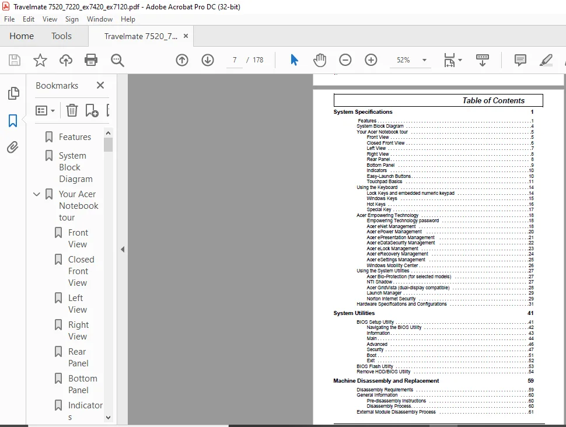The width and height of the screenshot is (566, 427).
Task: Open the Right View bookmark
Action: pos(78,331)
